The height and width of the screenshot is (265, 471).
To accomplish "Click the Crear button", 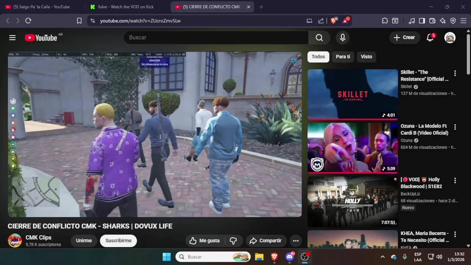I will point(404,38).
